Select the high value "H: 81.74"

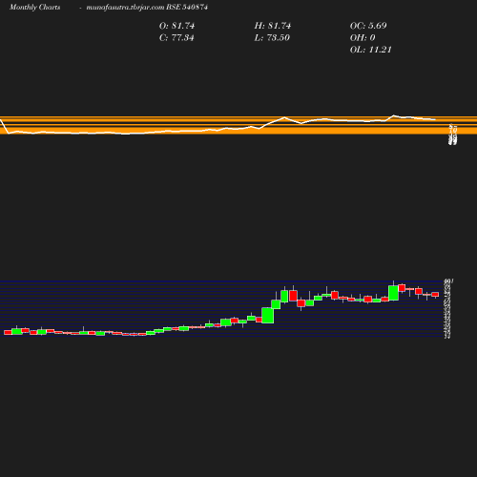coord(273,26)
